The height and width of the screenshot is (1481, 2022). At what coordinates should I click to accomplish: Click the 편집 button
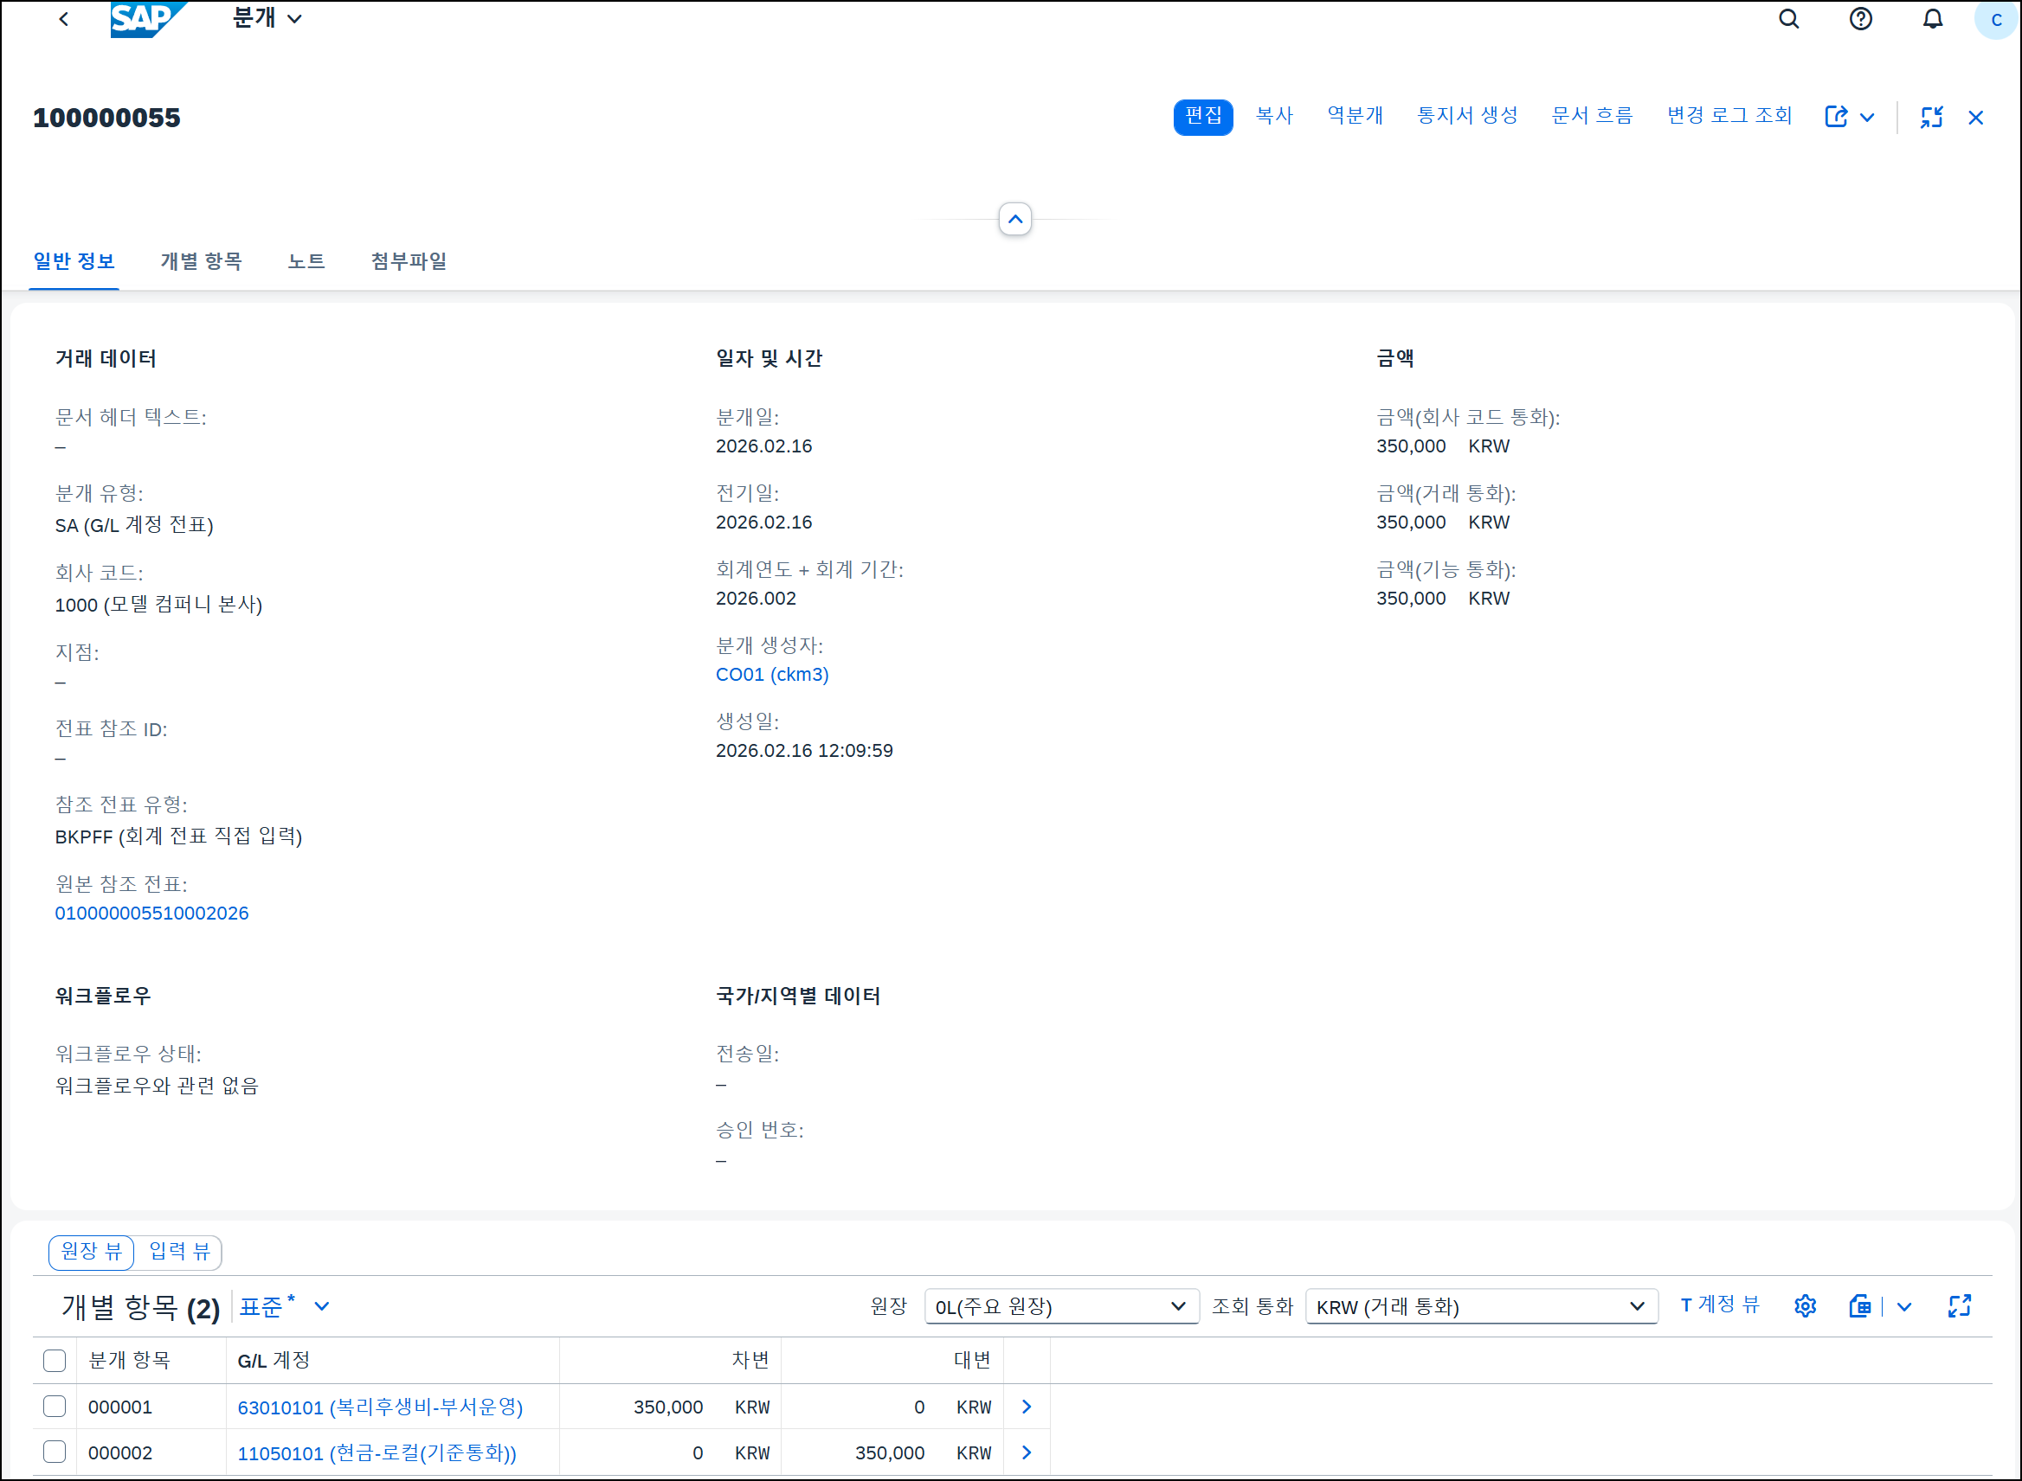coord(1202,117)
